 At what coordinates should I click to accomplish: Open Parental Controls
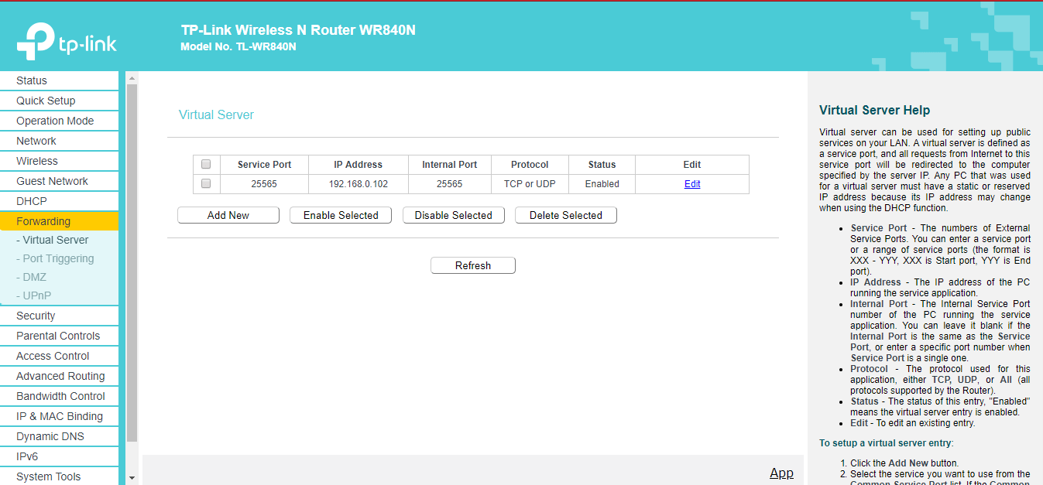59,336
